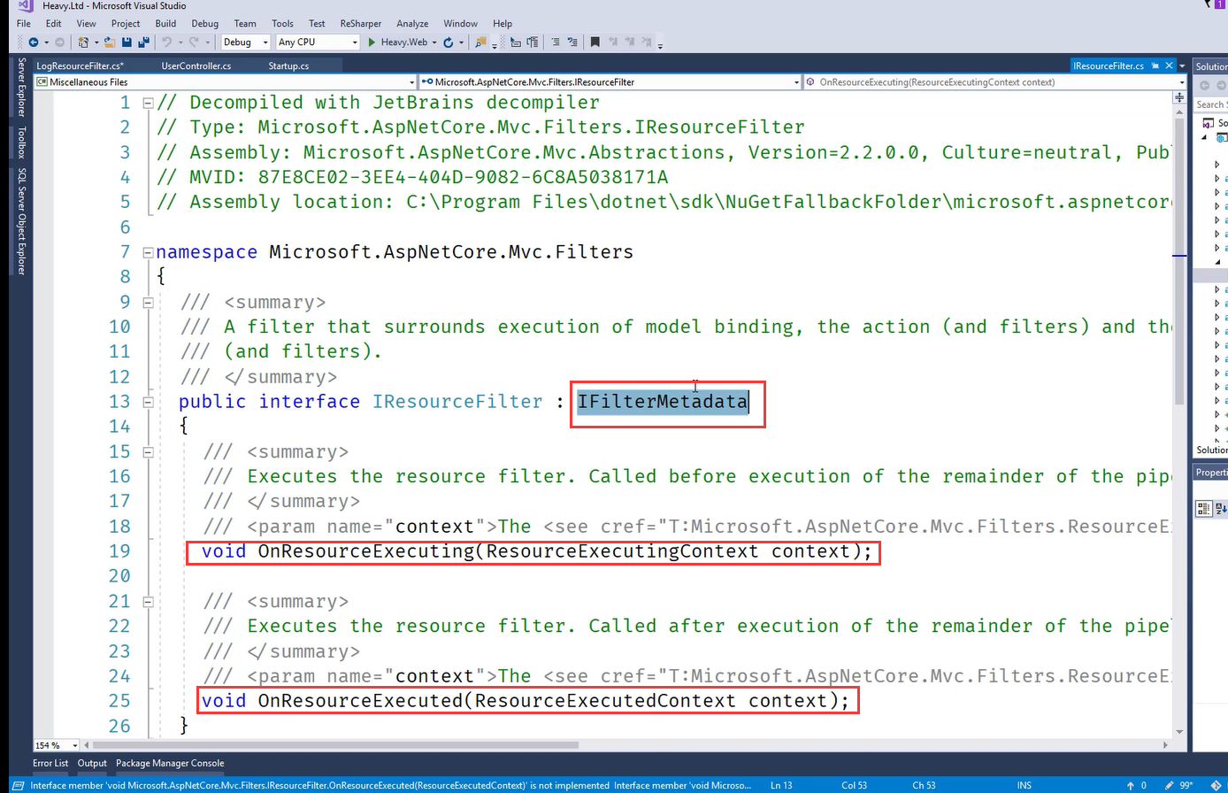This screenshot has width=1228, height=793.
Task: Start debugging with green play icon
Action: pyautogui.click(x=372, y=42)
